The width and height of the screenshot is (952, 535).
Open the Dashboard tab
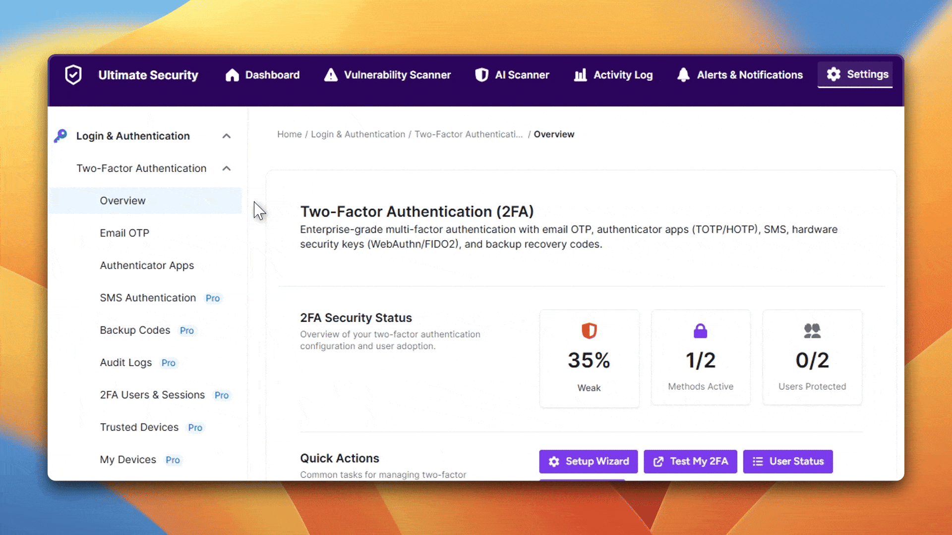point(262,75)
